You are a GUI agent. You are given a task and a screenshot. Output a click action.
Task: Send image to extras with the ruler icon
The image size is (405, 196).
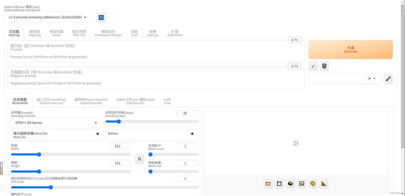[324, 184]
